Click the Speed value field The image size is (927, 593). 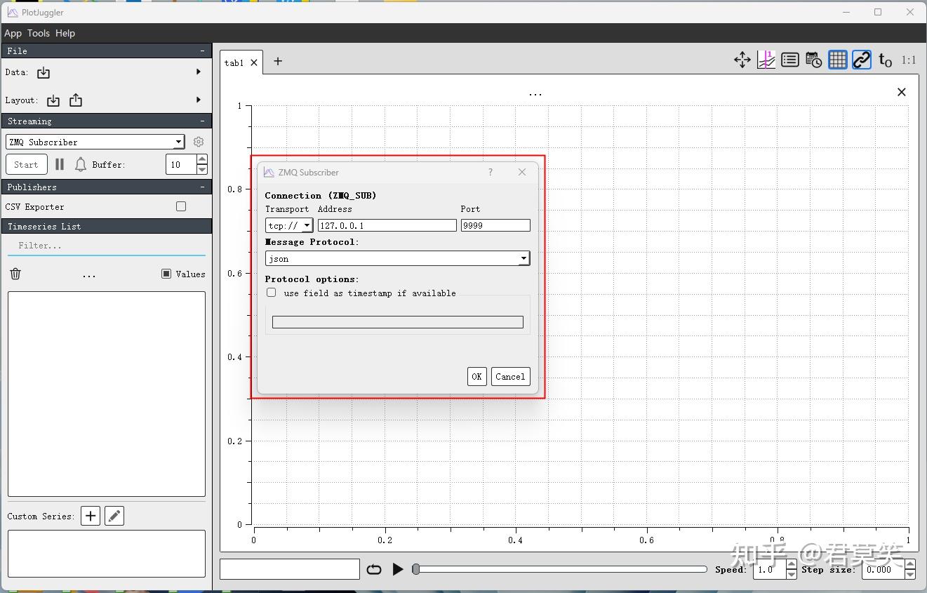pyautogui.click(x=769, y=569)
